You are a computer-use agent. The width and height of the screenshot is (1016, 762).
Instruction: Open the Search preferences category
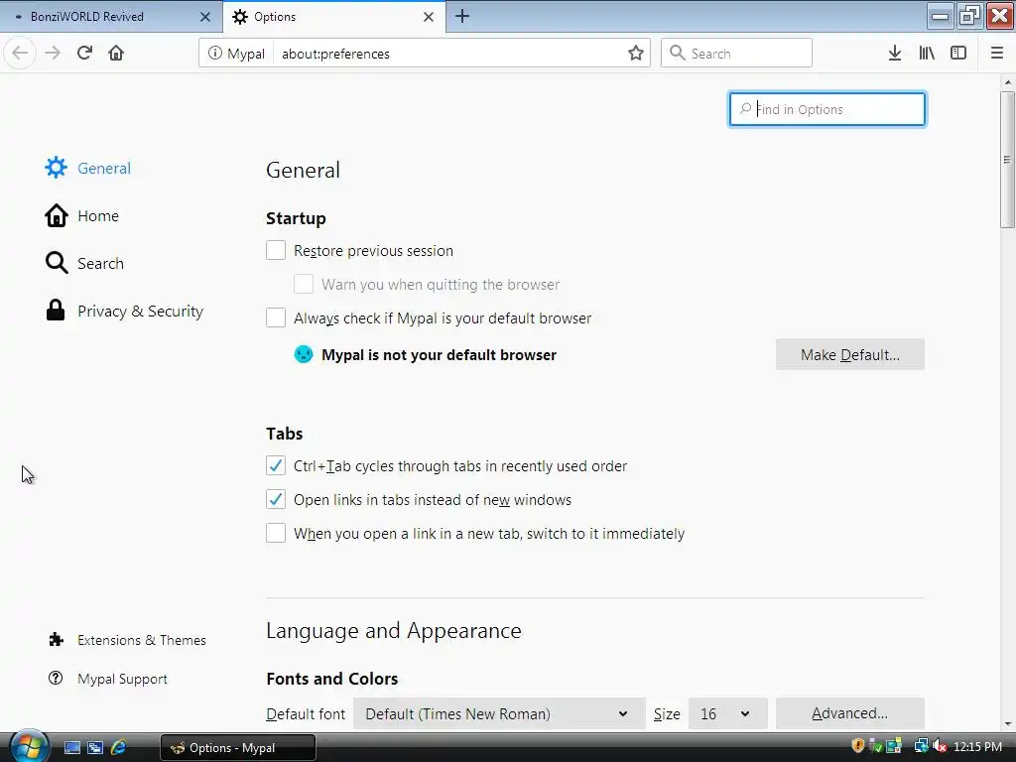pyautogui.click(x=84, y=263)
